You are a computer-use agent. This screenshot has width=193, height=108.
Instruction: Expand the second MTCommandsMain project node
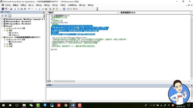[2, 24]
